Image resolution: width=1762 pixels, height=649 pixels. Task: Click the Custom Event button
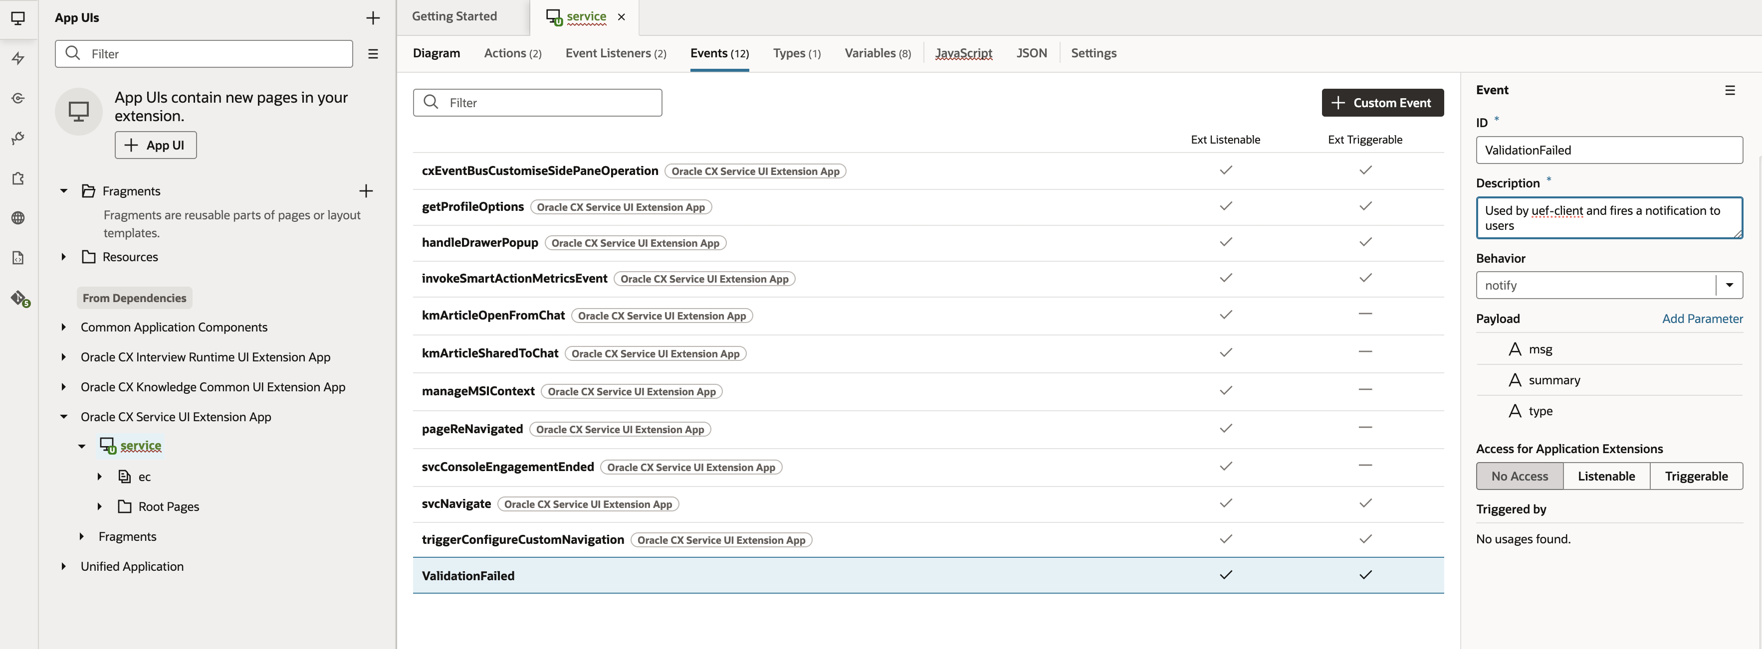[1382, 103]
